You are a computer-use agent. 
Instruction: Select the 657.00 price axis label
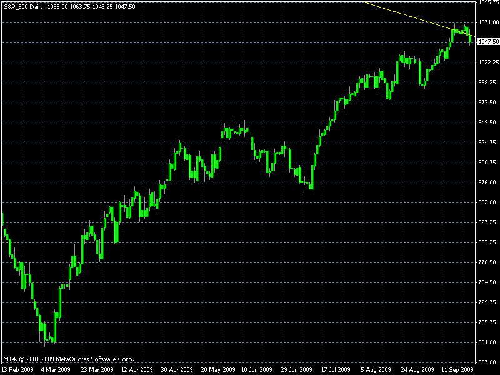[487, 362]
